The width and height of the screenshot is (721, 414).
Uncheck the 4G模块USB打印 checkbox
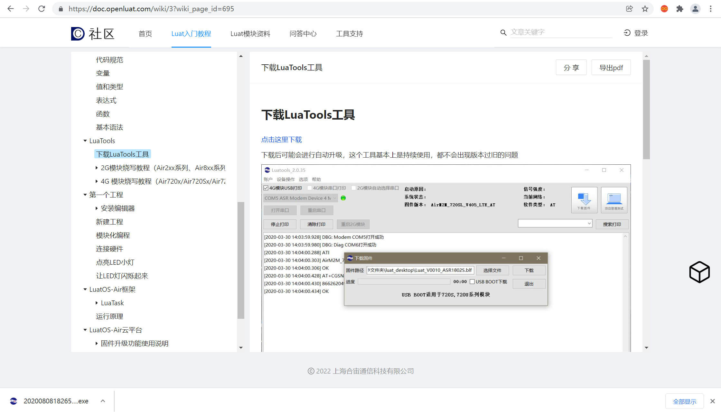click(265, 188)
